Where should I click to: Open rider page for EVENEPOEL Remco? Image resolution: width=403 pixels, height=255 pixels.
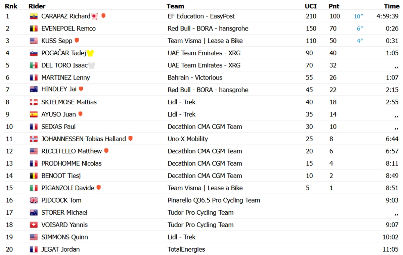(x=69, y=29)
